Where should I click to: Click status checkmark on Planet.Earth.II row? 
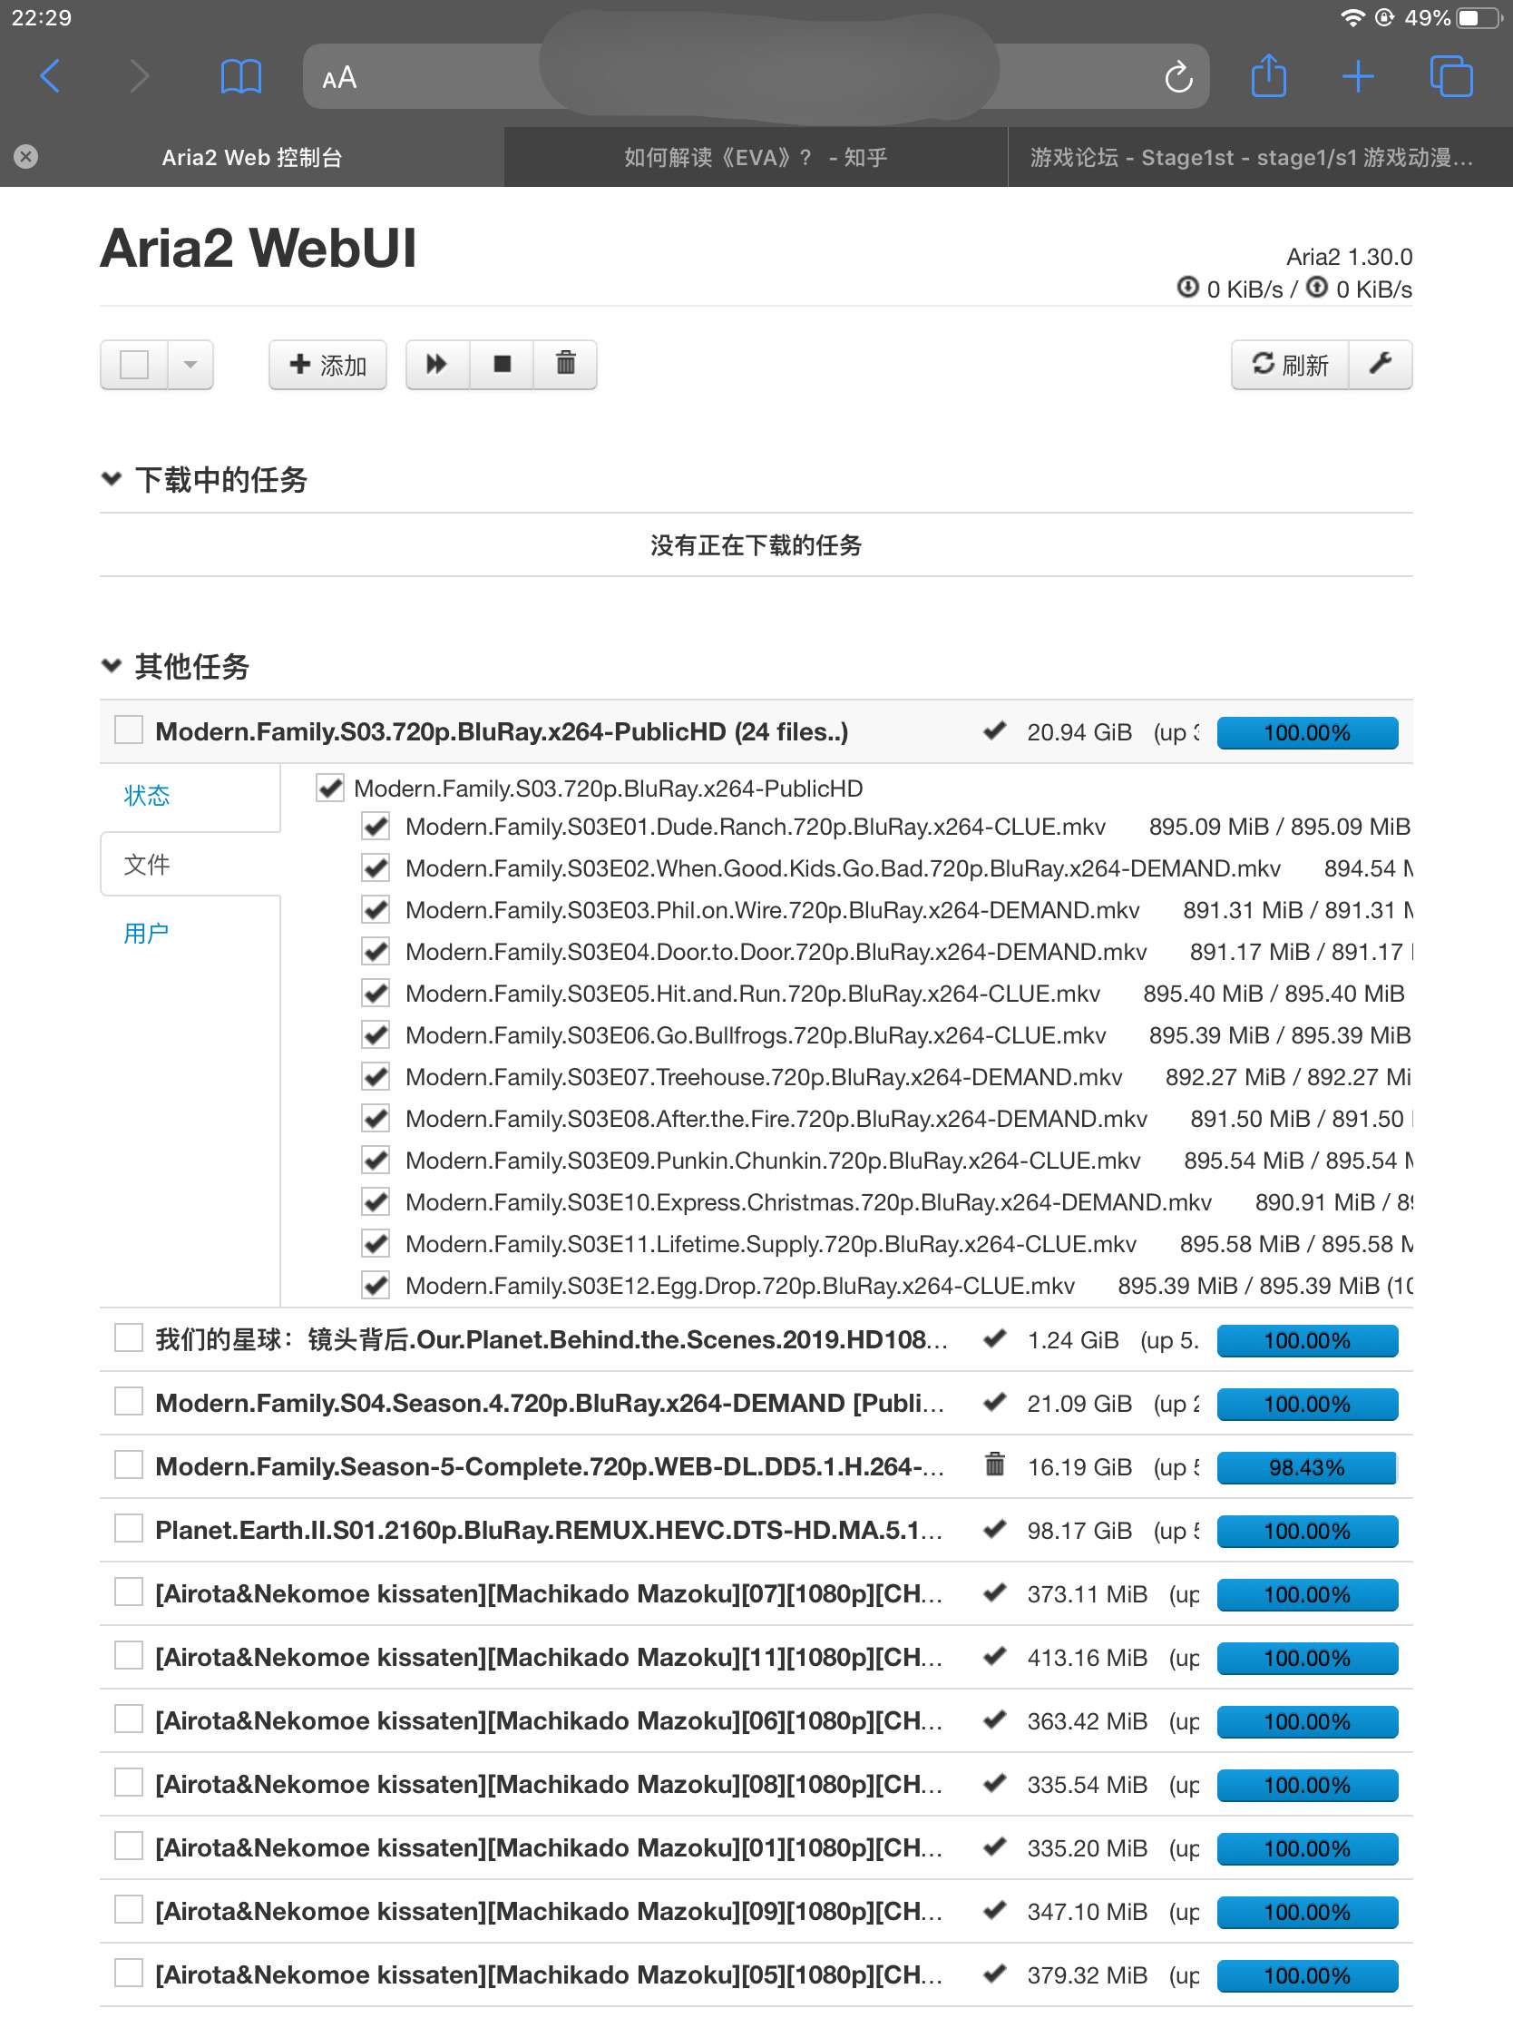995,1529
